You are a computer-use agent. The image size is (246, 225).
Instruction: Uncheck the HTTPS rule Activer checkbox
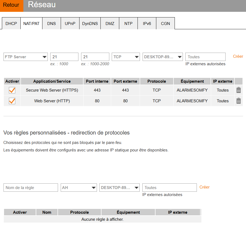point(12,90)
